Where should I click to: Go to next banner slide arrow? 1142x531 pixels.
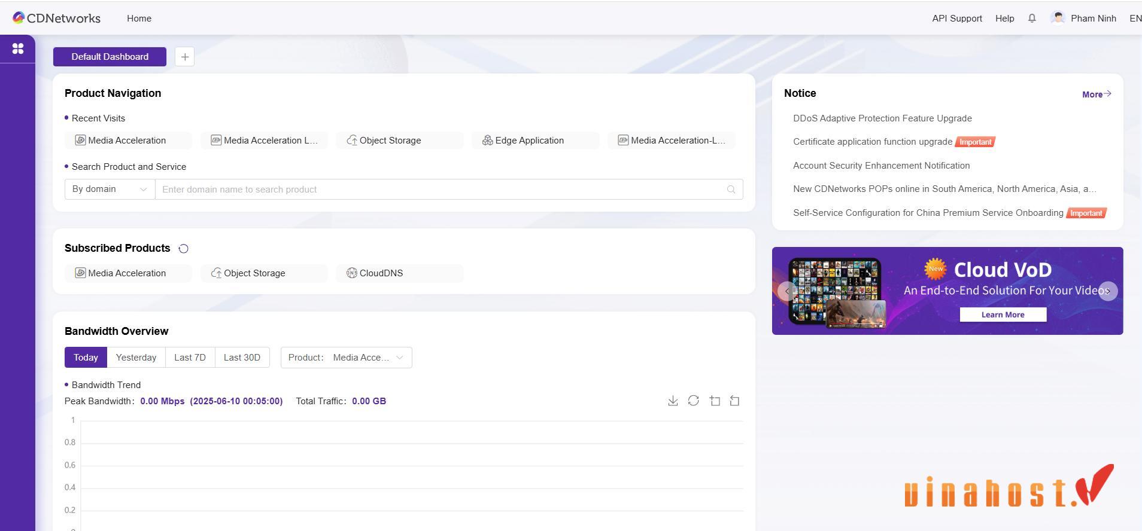(x=1108, y=291)
